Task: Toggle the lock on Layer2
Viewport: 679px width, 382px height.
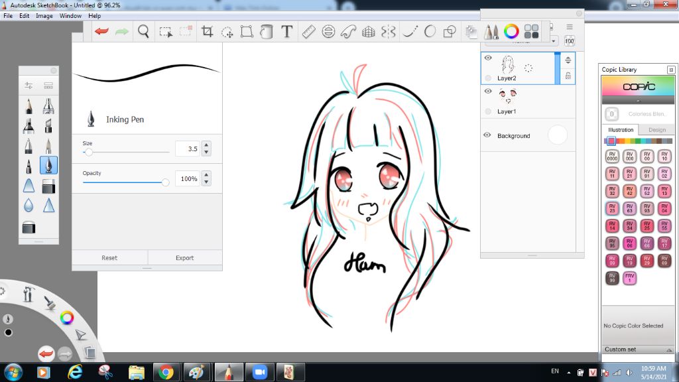Action: (x=568, y=76)
